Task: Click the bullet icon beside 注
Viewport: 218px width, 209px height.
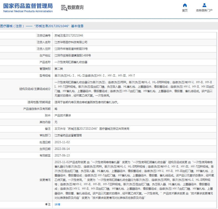Action: (x=46, y=204)
